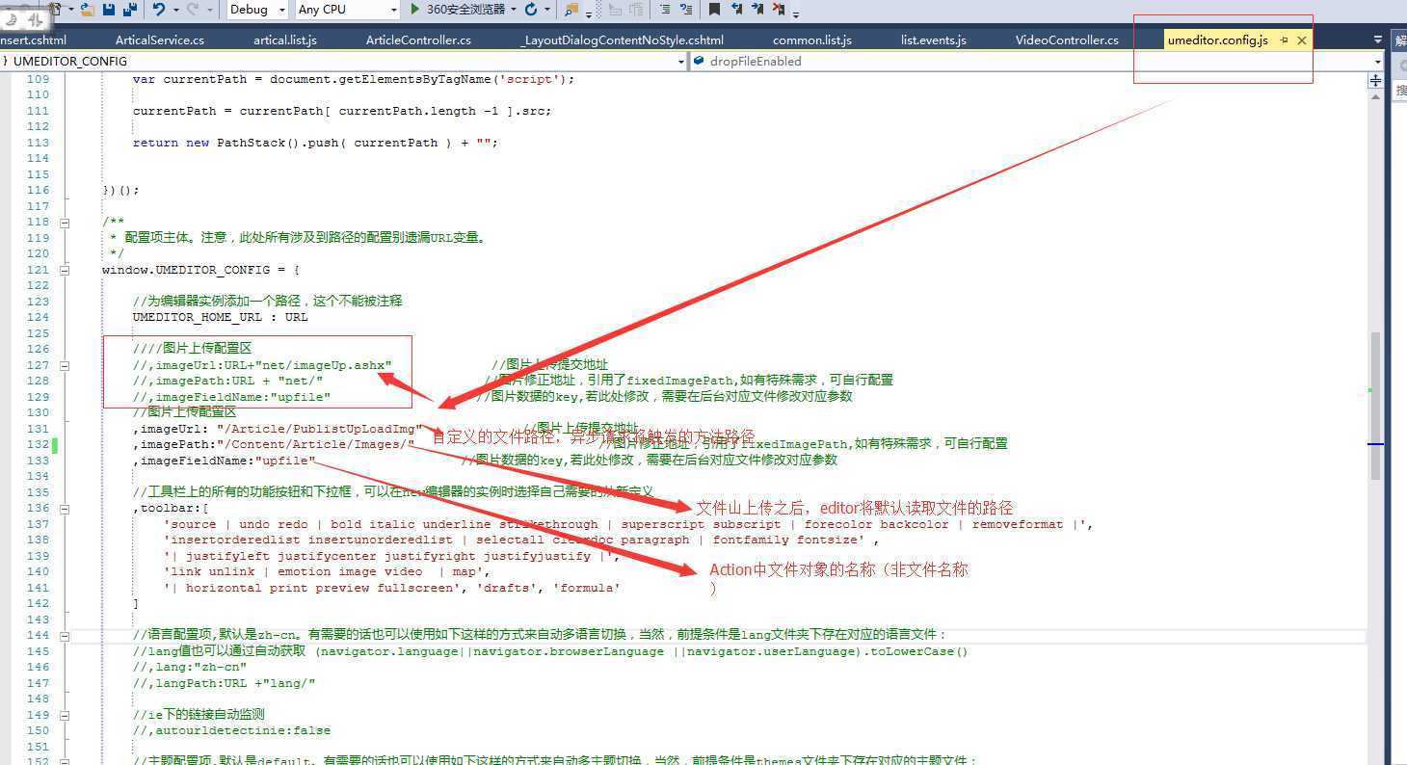Click the "/Content/Article/Images/" path on line 132
The image size is (1407, 765).
[315, 444]
